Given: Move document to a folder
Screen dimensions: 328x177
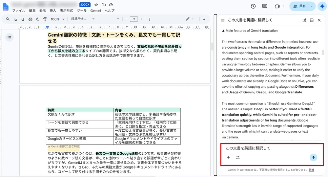Looking at the screenshot, I should coord(104,5).
